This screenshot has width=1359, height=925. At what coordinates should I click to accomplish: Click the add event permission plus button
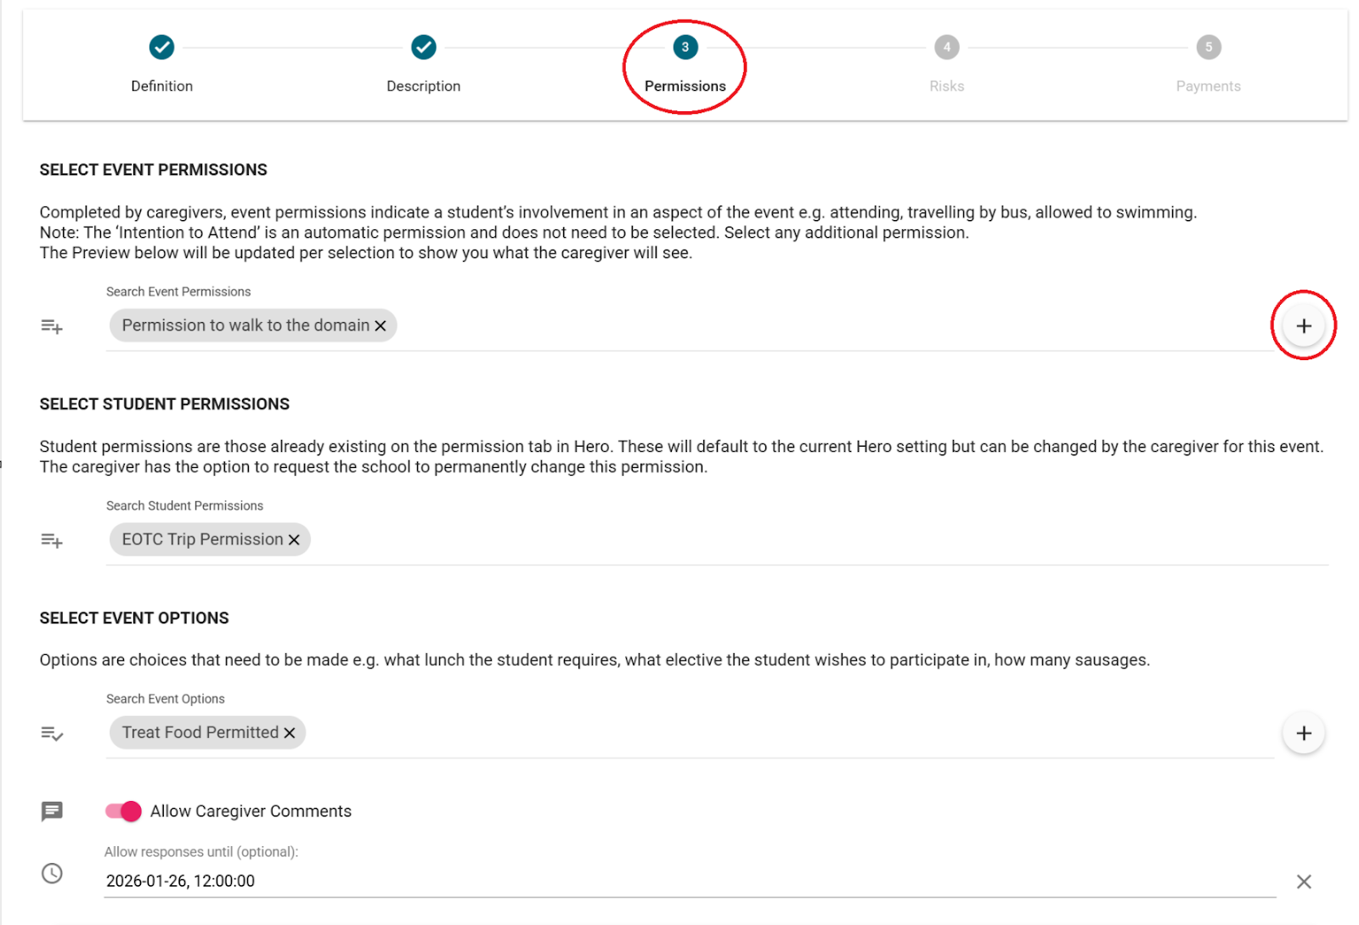(1303, 326)
